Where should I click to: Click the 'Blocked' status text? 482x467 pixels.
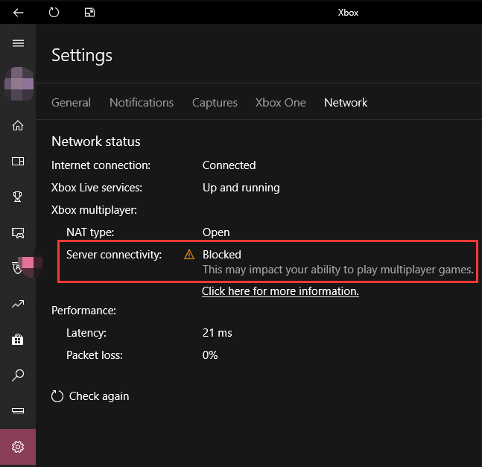[x=222, y=255]
